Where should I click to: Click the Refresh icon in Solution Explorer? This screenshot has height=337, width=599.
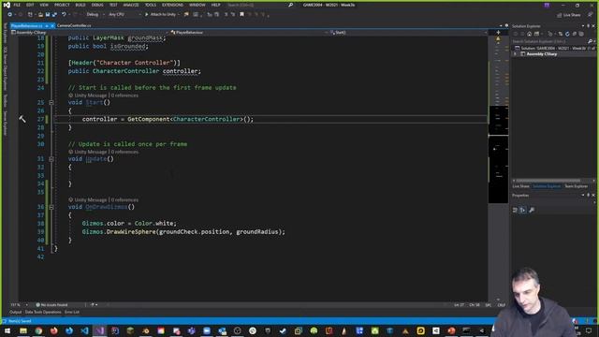567,34
